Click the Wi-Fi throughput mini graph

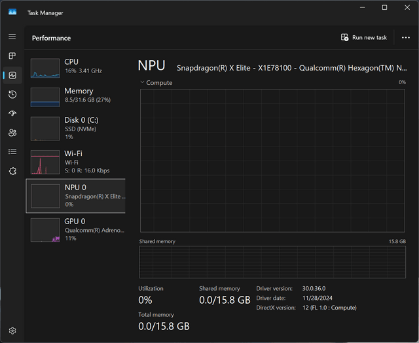[x=45, y=162]
